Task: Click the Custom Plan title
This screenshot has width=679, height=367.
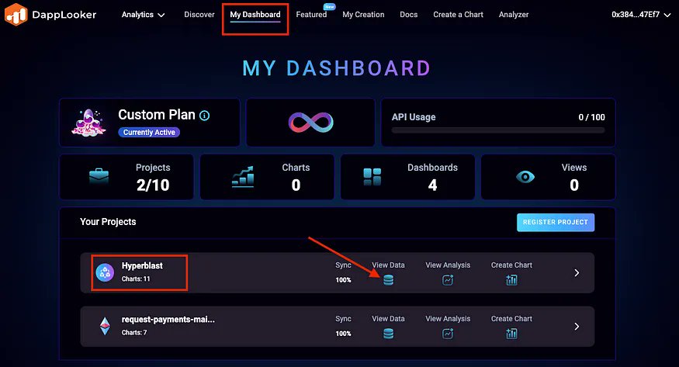Action: click(157, 115)
